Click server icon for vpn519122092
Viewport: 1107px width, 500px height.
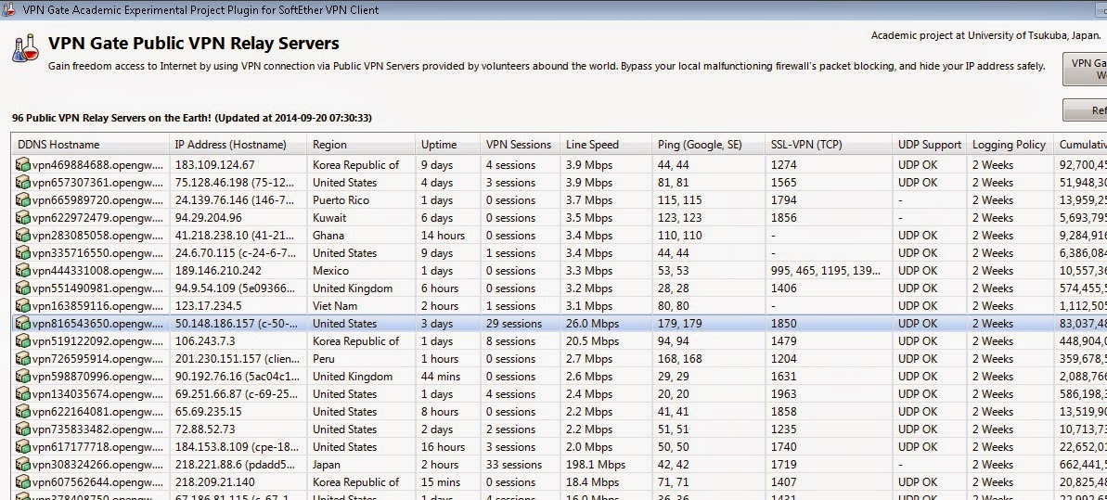pyautogui.click(x=22, y=341)
